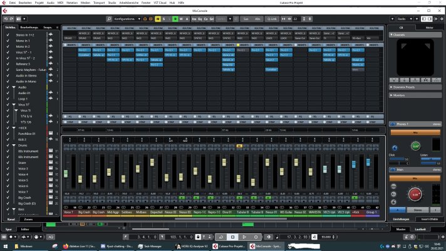The height and width of the screenshot is (251, 446).
Task: Open the VST Cloud menu
Action: click(160, 3)
